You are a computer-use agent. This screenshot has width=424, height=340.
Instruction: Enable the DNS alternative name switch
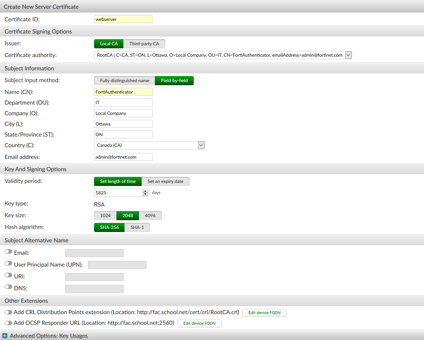[x=8, y=287]
